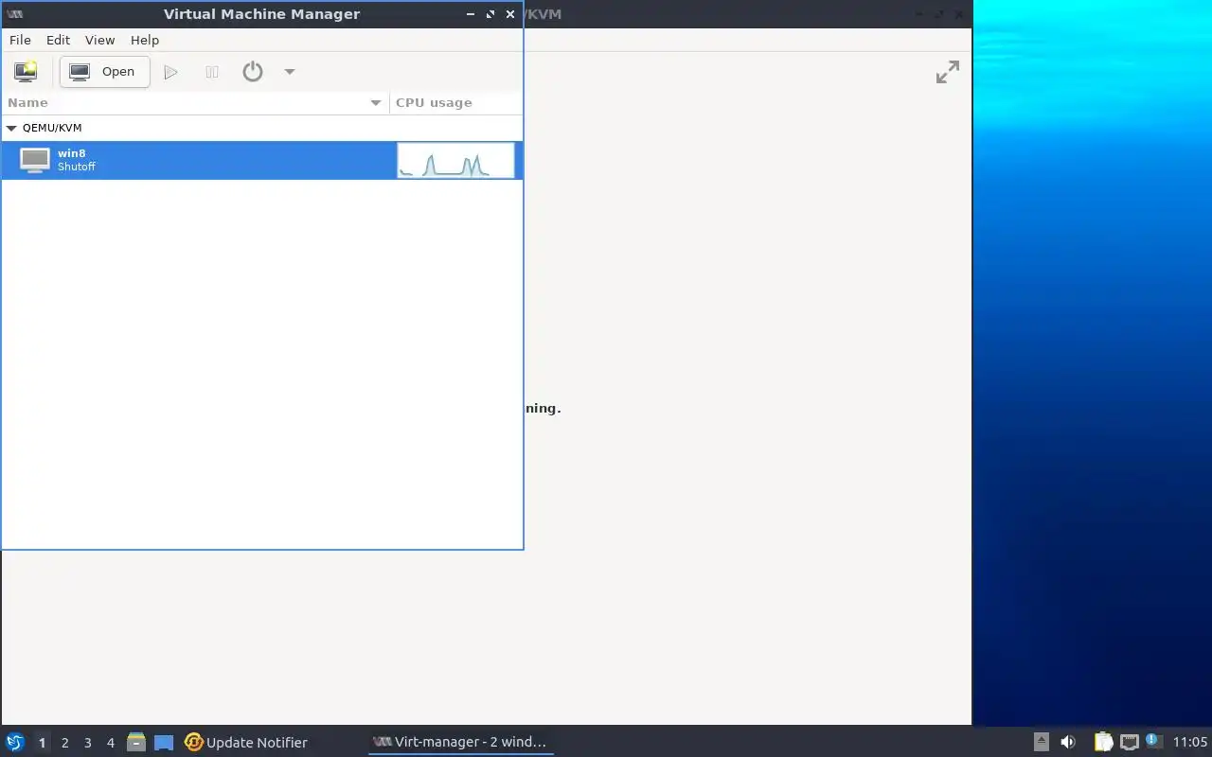Expand shutdown options dropdown arrow

pyautogui.click(x=290, y=72)
